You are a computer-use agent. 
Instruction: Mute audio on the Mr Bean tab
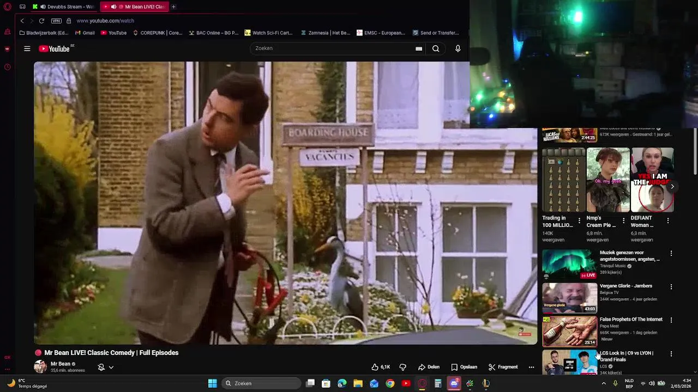tap(113, 7)
